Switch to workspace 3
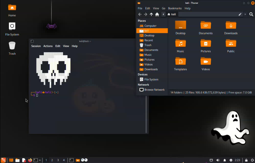Image resolution: width=255 pixels, height=163 pixels. 58,160
